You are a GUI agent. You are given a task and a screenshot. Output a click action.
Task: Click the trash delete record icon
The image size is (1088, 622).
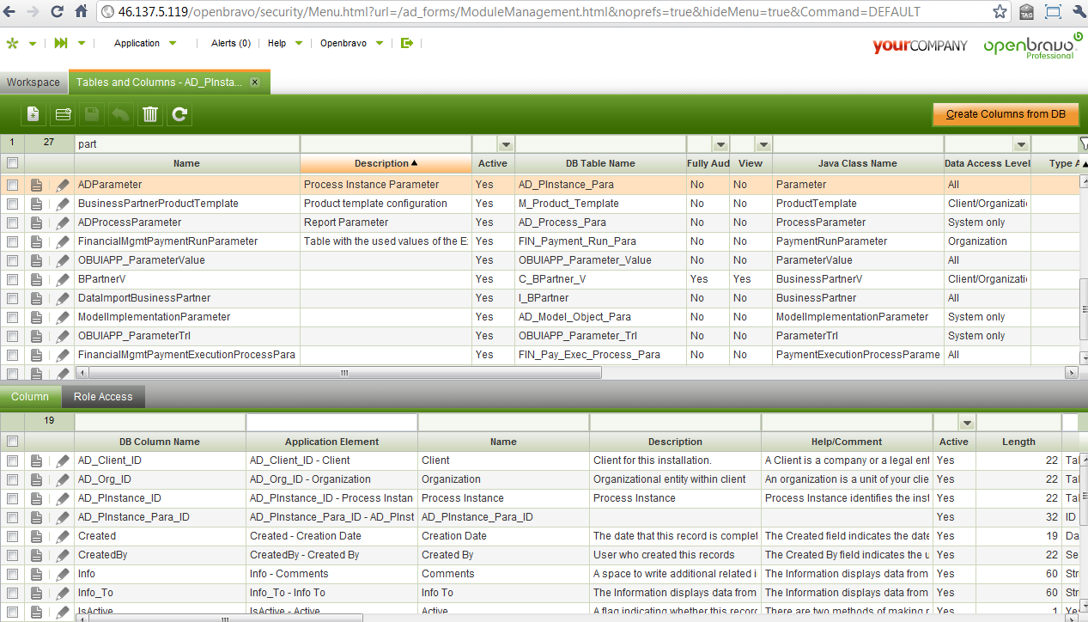point(150,114)
